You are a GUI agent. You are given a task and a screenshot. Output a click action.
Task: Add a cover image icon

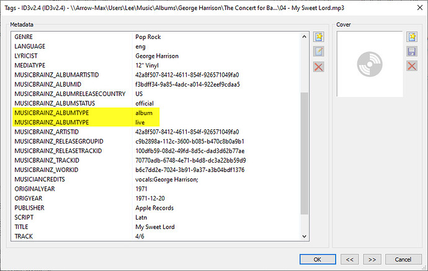(x=412, y=37)
